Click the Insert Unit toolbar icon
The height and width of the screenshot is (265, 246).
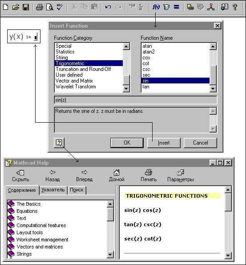[166, 7]
